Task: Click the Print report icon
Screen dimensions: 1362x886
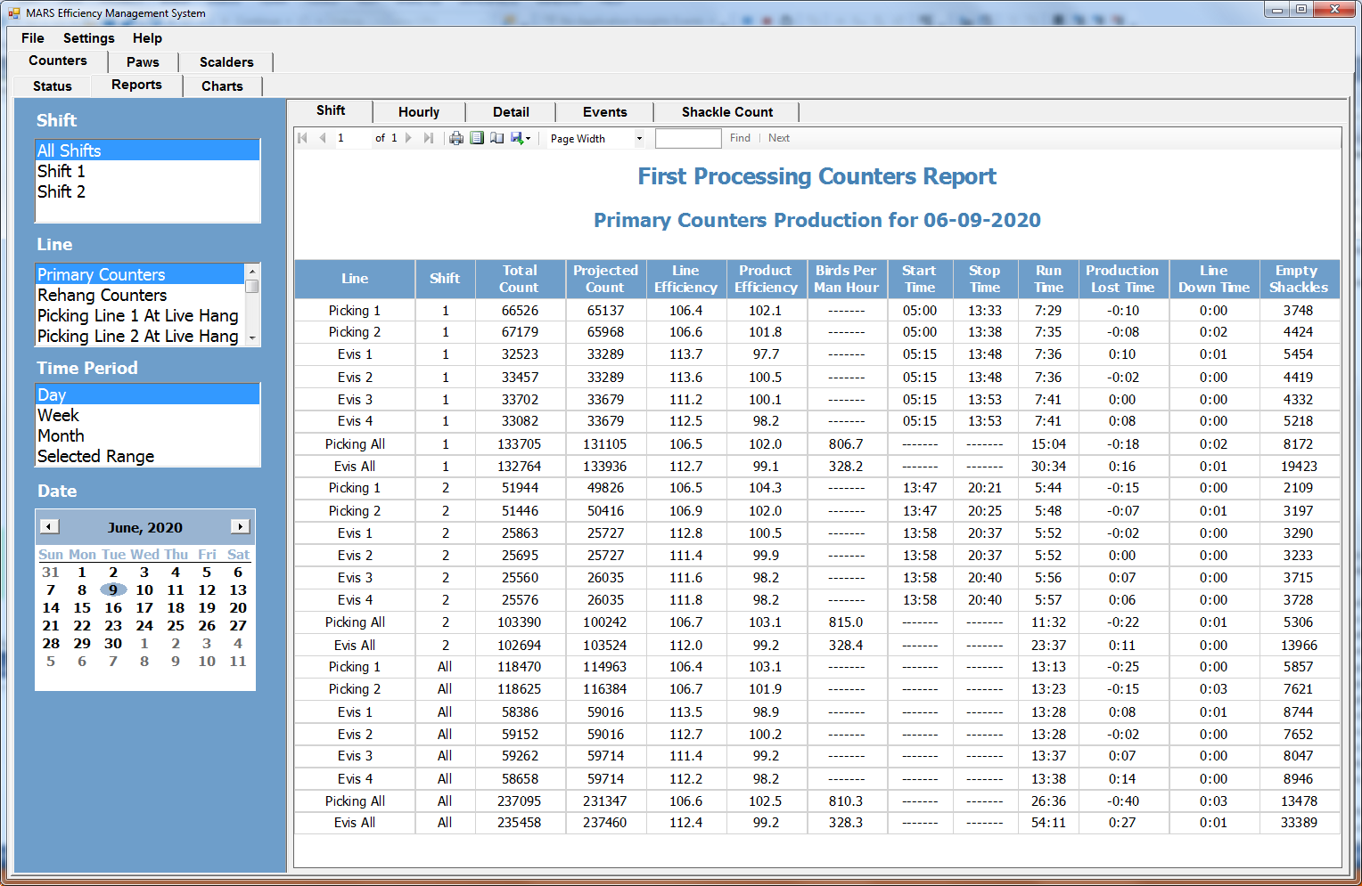Action: pos(456,138)
